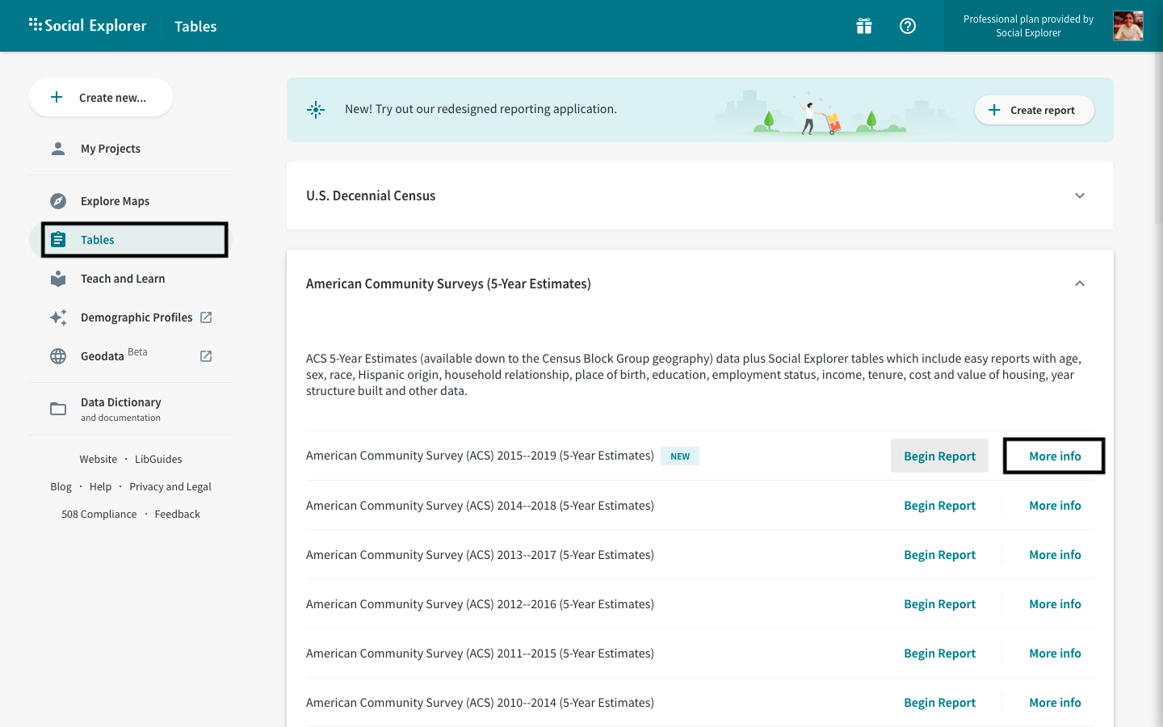Viewport: 1163px width, 727px height.
Task: Open the LibGuides footer link
Action: point(158,459)
